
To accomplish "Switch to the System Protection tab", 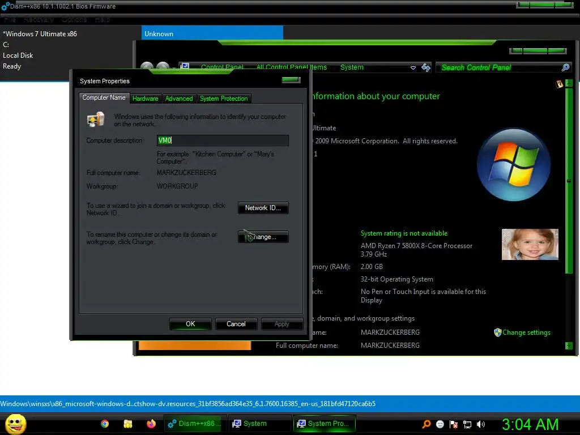I will (x=224, y=99).
